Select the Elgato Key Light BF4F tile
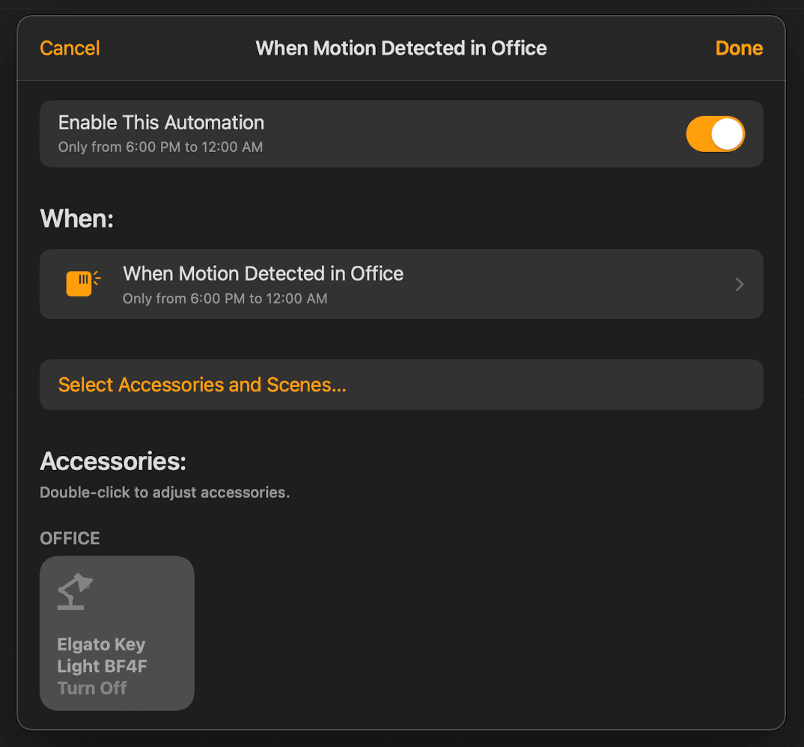The image size is (804, 747). [117, 633]
